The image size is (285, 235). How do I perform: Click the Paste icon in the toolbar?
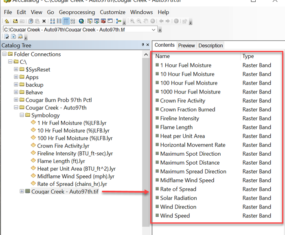(37, 21)
